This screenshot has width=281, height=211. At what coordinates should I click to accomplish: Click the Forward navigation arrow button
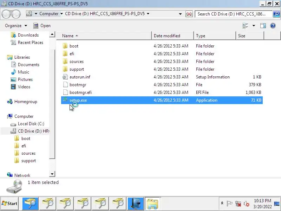click(16, 14)
